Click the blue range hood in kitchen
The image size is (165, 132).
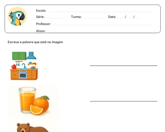coord(31,55)
